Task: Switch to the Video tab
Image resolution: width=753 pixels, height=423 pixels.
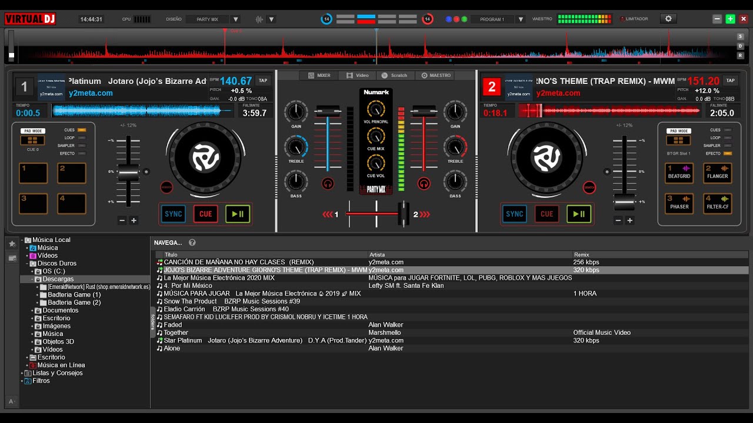Action: pyautogui.click(x=358, y=75)
